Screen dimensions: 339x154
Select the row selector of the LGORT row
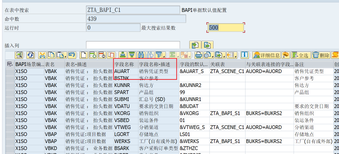[x=10, y=134]
